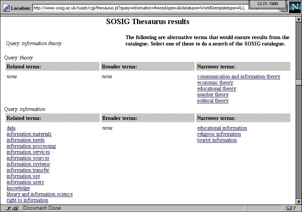Image resolution: width=302 pixels, height=212 pixels.
Task: Follow the number theory link
Action: 213,95
